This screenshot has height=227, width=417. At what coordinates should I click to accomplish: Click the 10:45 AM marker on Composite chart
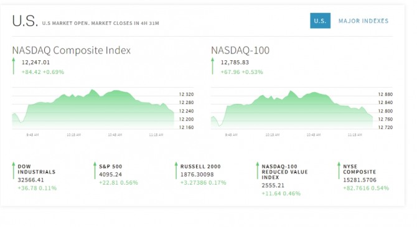tap(115, 135)
